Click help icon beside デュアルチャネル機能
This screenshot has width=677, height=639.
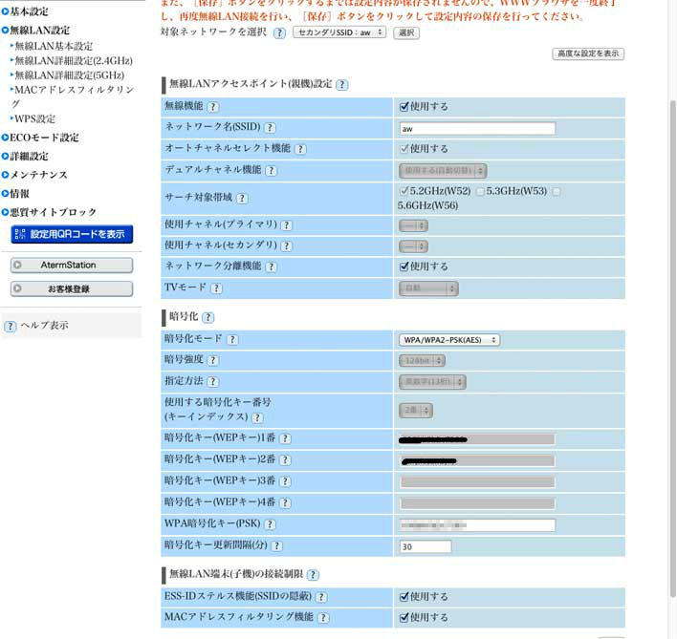pyautogui.click(x=272, y=171)
